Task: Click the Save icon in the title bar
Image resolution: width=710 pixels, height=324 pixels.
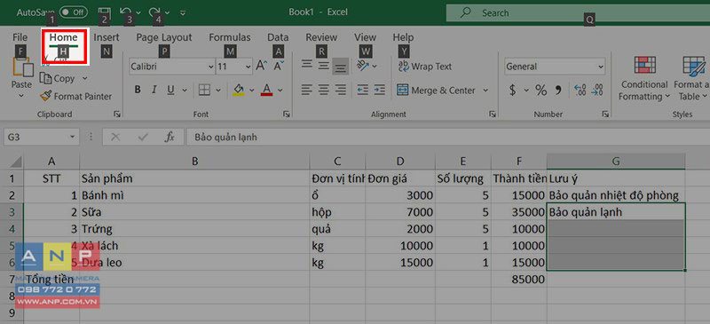Action: (x=105, y=12)
